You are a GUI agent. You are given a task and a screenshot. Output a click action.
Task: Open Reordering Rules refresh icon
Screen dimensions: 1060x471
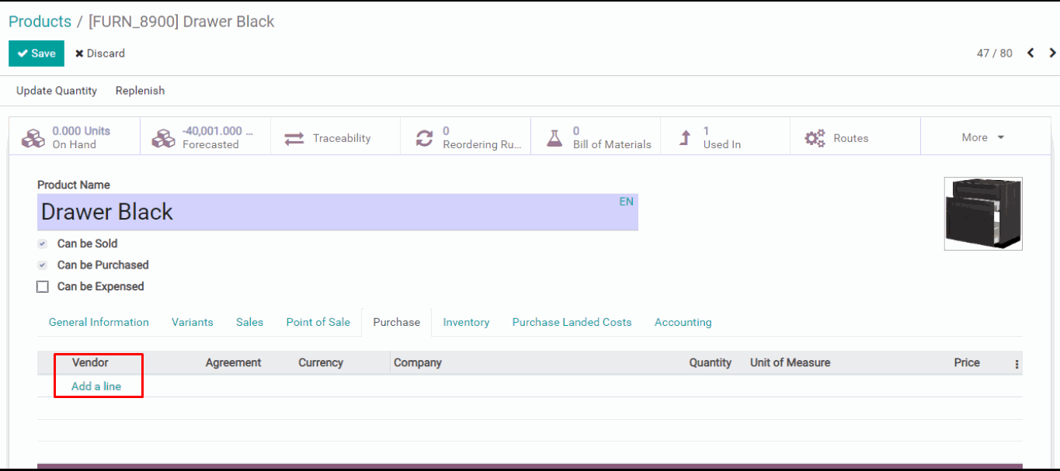[x=424, y=138]
